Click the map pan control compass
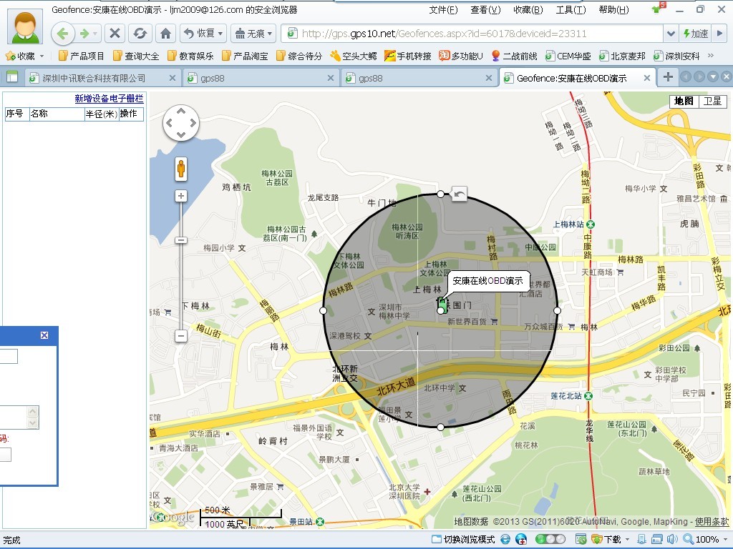 [181, 123]
